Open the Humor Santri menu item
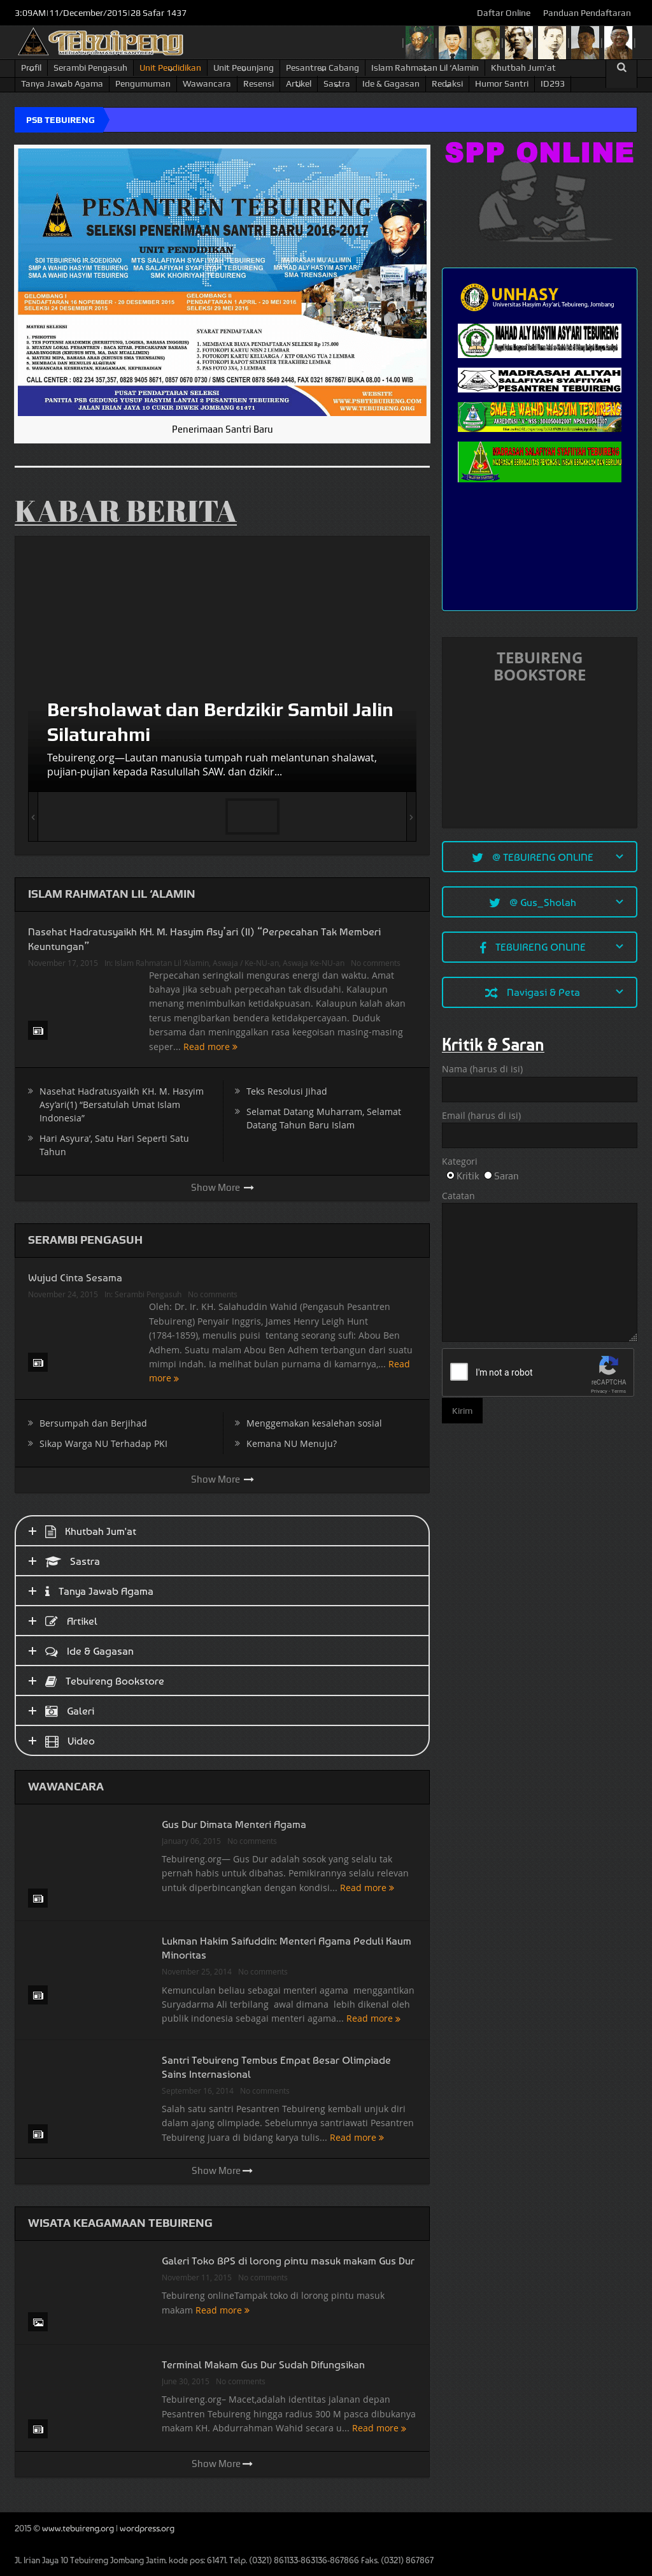This screenshot has height=2576, width=652. click(501, 84)
